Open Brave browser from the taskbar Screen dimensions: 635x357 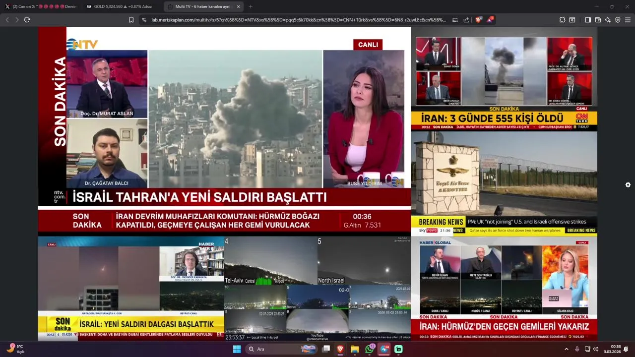pyautogui.click(x=340, y=349)
